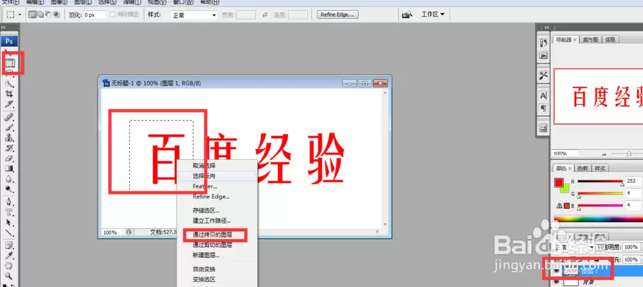Click the green background color swatch in panel
This screenshot has height=287, width=643.
[x=564, y=189]
